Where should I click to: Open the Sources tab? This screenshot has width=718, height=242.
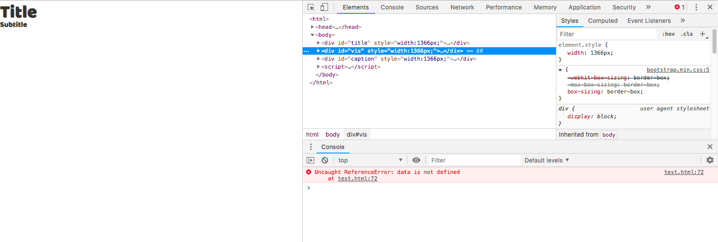tap(427, 7)
